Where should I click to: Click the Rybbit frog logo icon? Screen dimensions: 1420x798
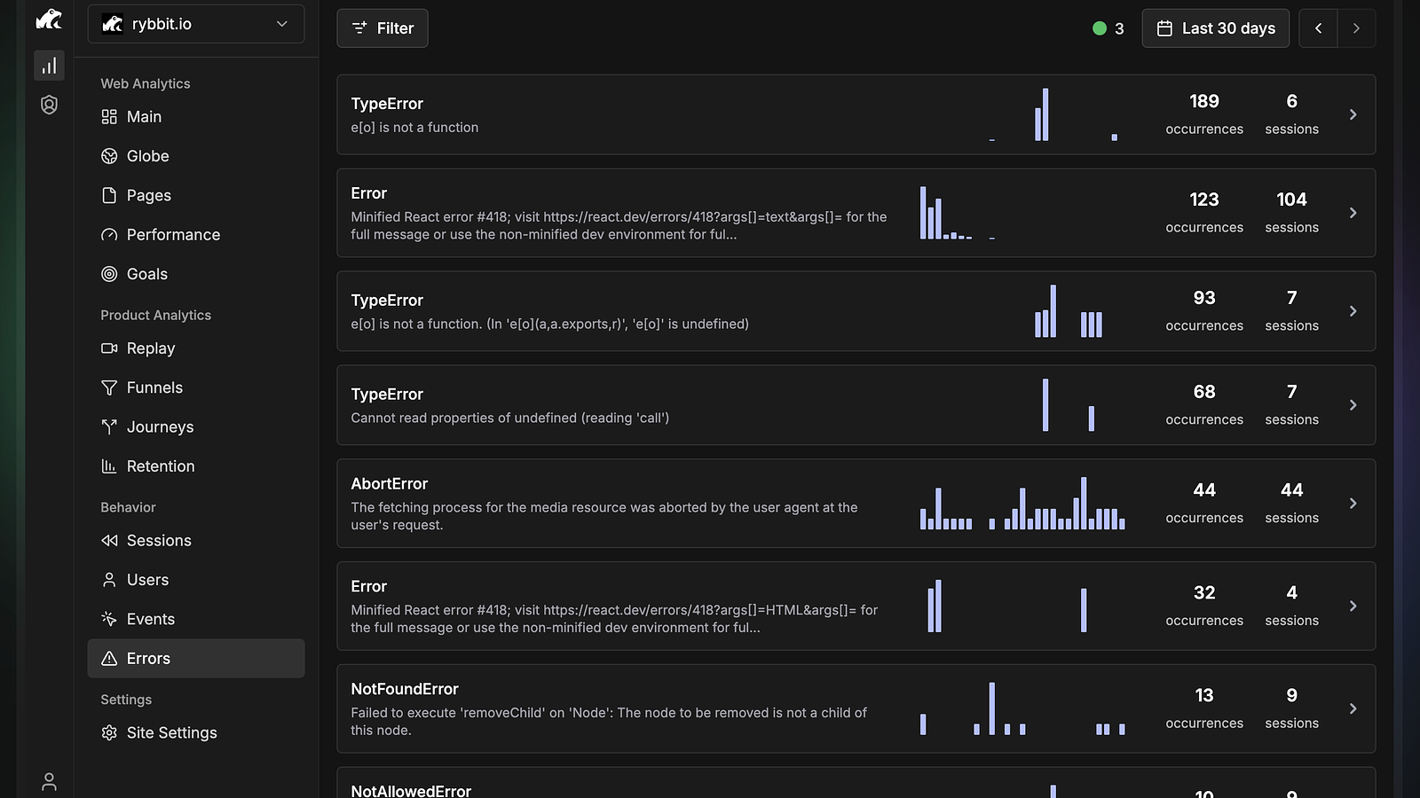pos(49,19)
